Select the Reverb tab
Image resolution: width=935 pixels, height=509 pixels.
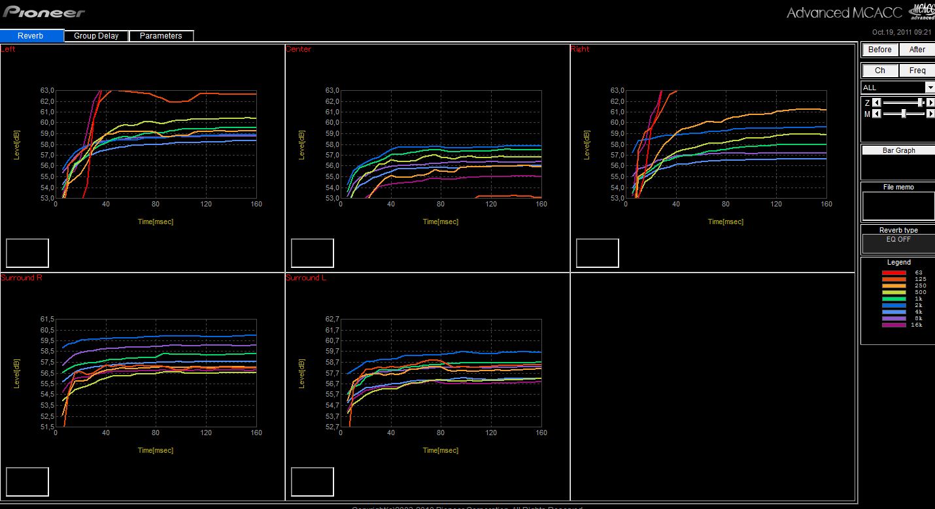coord(31,36)
